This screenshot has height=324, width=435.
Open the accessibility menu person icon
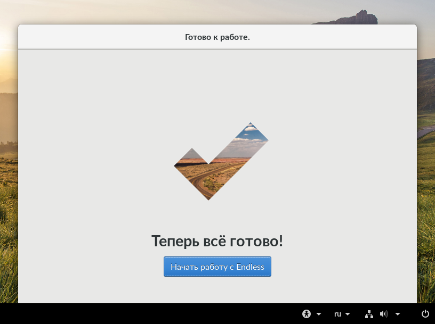307,314
